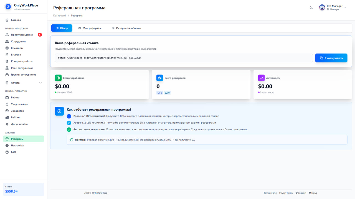Go back via the Dashboard breadcrumb
The image size is (355, 199).
point(59,16)
